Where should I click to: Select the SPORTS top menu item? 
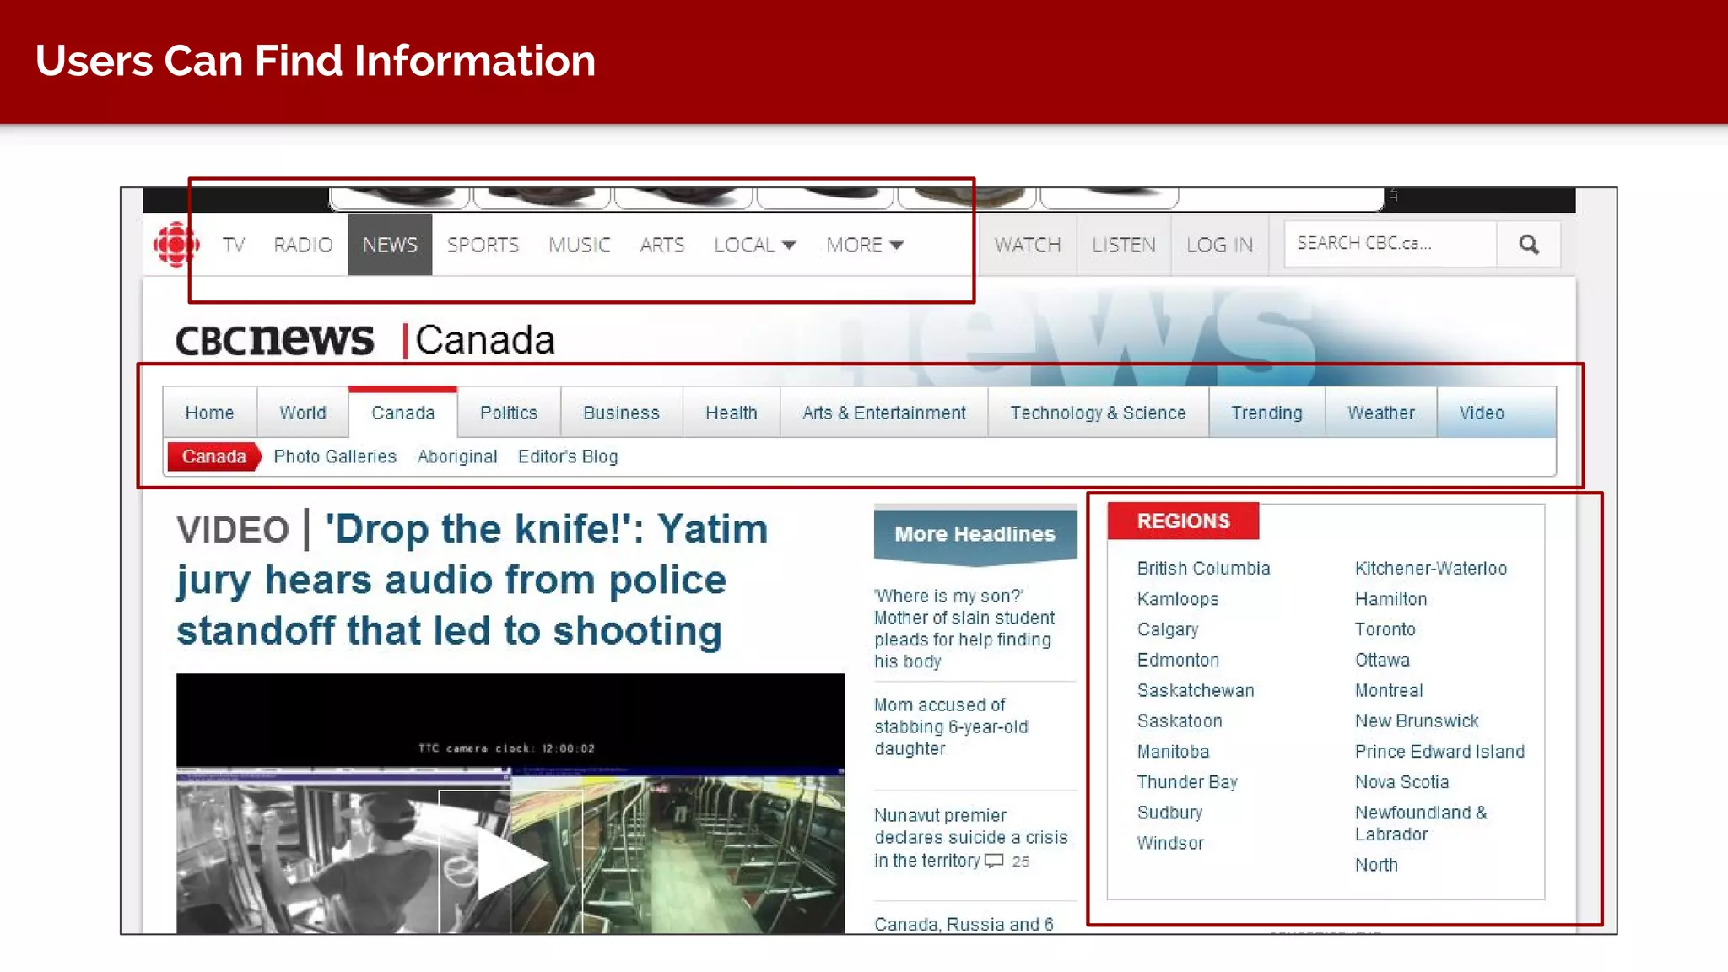click(x=483, y=245)
